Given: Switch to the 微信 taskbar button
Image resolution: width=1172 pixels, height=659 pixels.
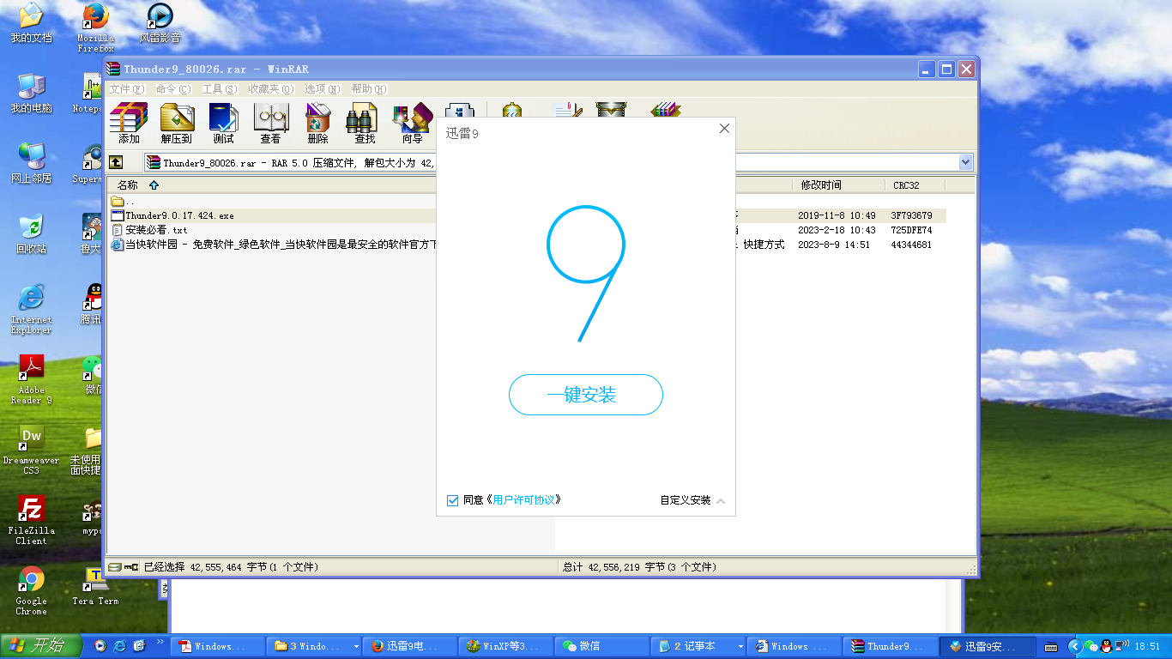Looking at the screenshot, I should point(603,646).
